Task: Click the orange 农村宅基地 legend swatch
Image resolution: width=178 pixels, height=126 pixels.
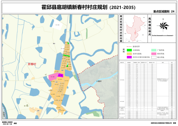Action: [129, 54]
